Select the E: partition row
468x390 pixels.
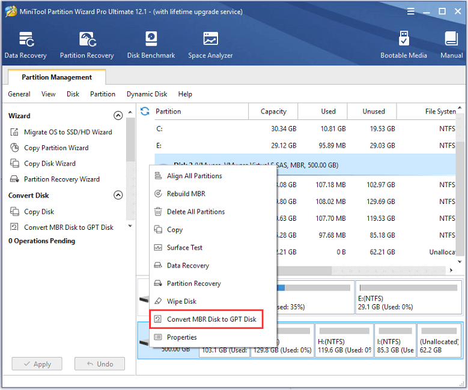[305, 146]
